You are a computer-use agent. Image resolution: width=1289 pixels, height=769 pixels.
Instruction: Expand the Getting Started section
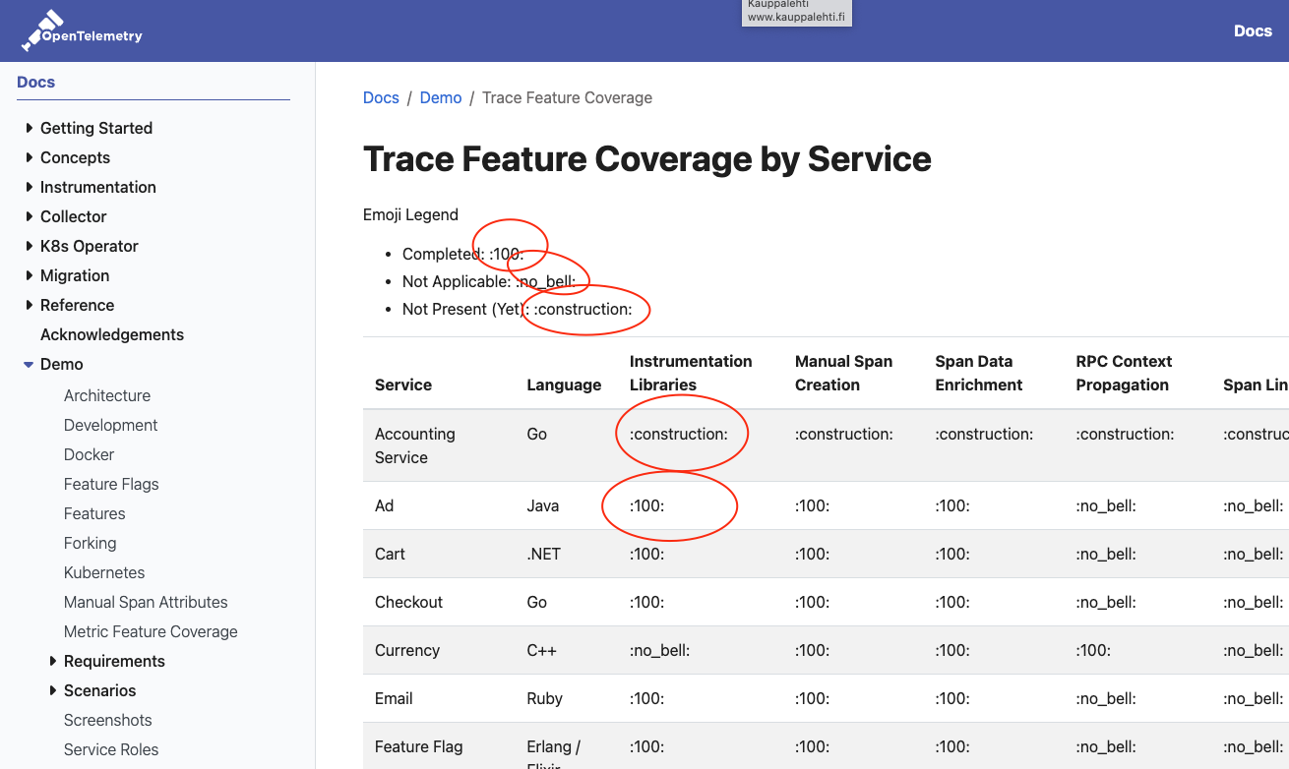click(x=30, y=128)
